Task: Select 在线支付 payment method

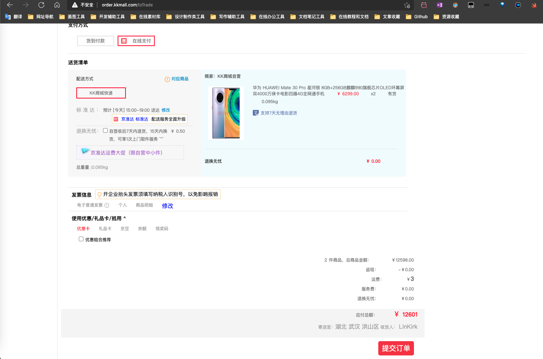Action: click(x=136, y=41)
